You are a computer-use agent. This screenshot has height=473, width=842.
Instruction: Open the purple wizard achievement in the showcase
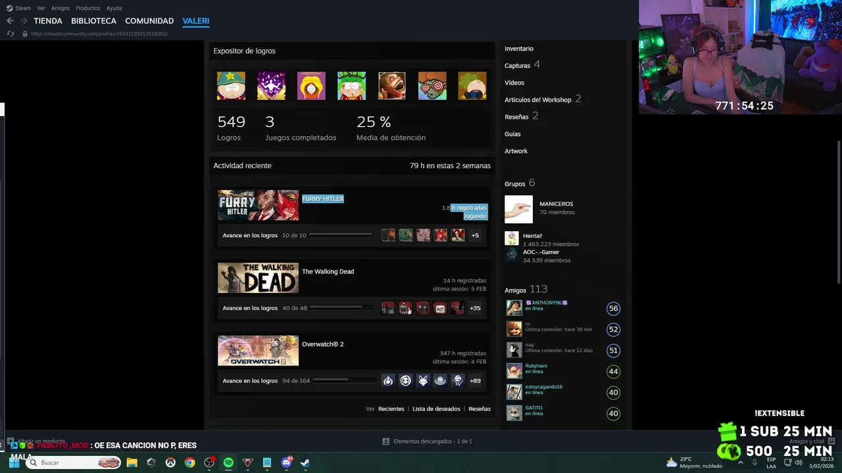[x=271, y=86]
